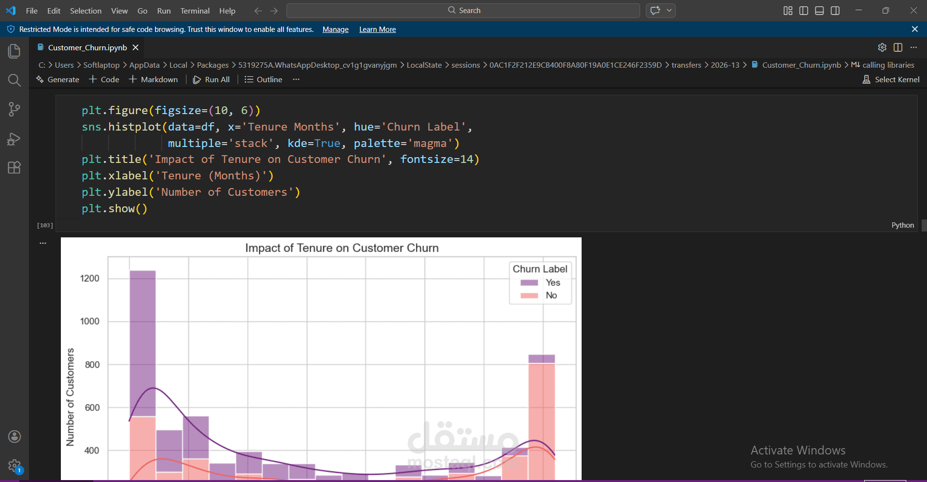Screen dimensions: 927x482
Task: Expand the Copilot chat dropdown arrow
Action: [670, 10]
